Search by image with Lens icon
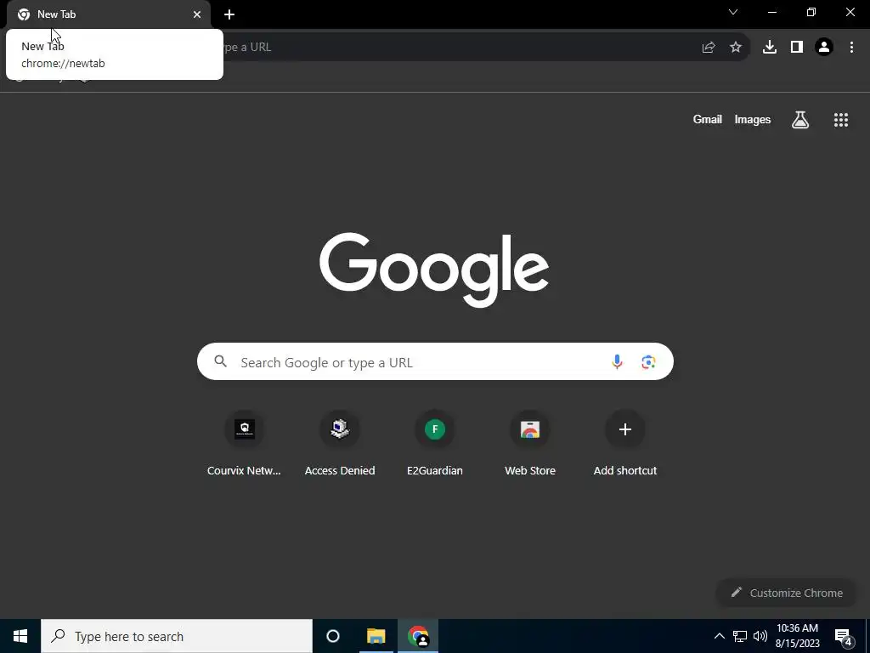Screen dimensions: 870x653 pos(648,362)
